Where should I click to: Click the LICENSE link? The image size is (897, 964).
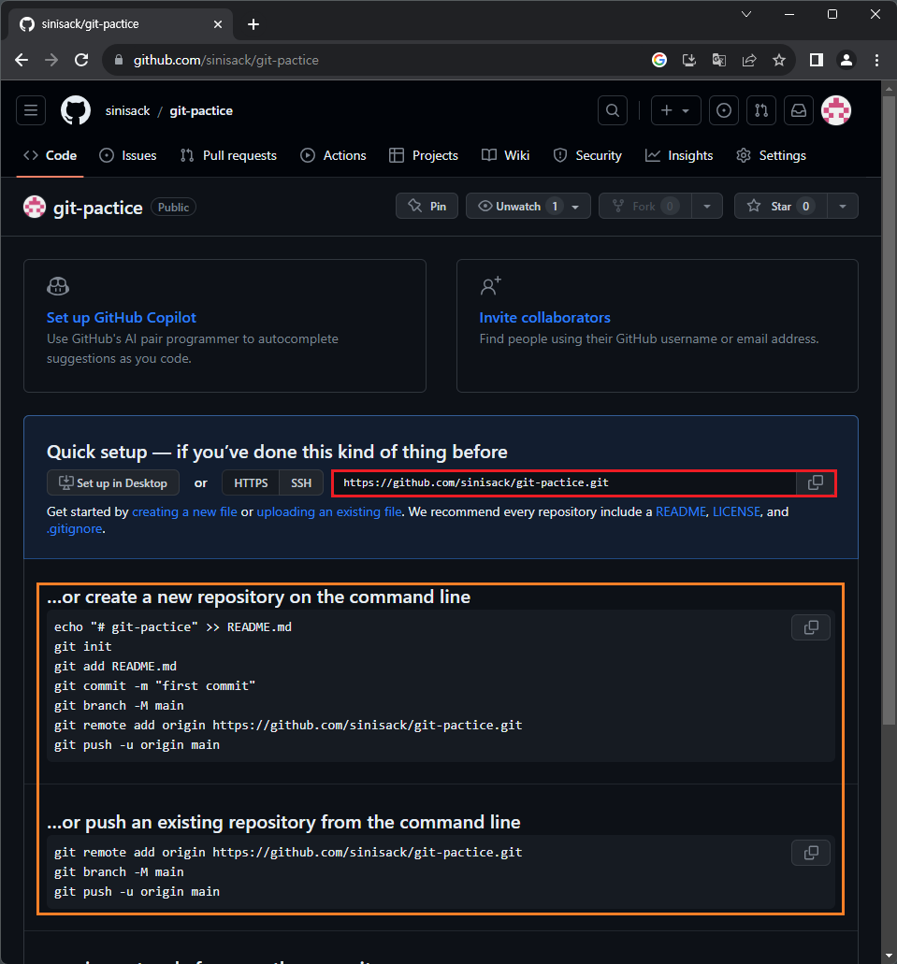click(736, 511)
